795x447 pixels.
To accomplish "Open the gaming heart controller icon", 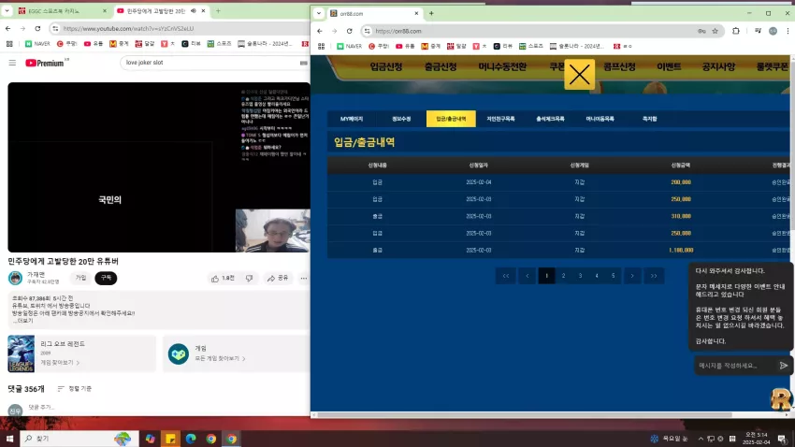I will [179, 353].
